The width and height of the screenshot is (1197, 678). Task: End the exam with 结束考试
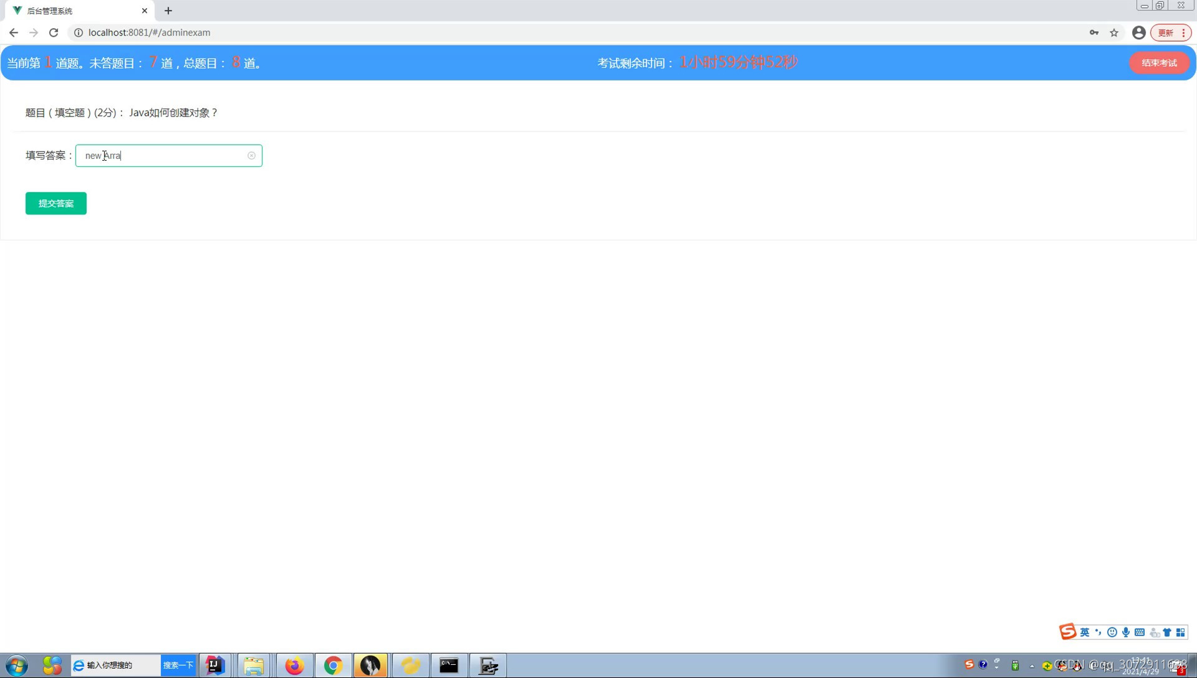(1159, 63)
